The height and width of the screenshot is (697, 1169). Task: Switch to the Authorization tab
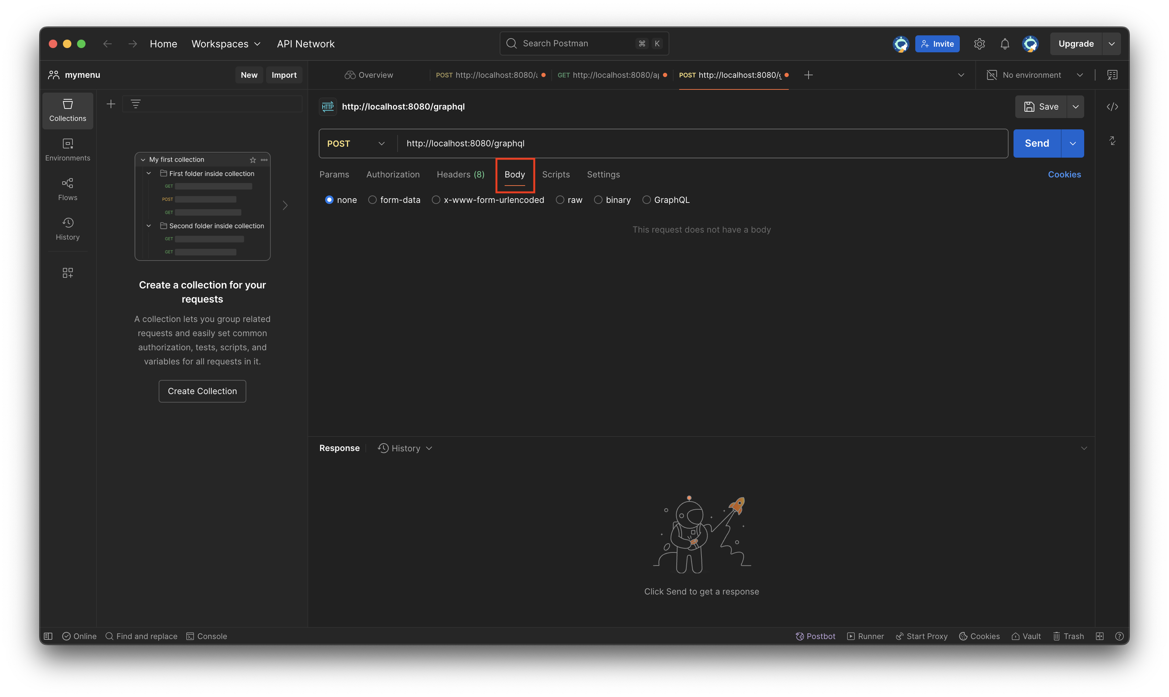pos(393,174)
